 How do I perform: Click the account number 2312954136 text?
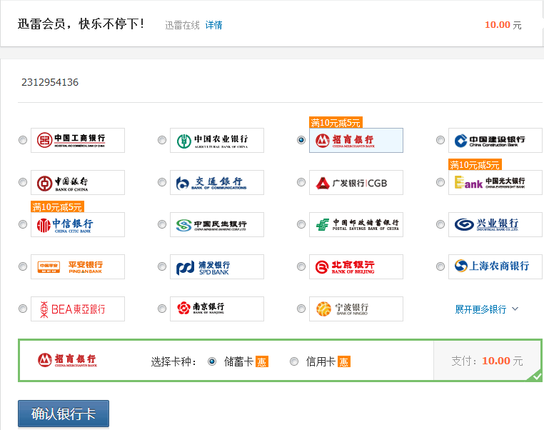point(50,82)
